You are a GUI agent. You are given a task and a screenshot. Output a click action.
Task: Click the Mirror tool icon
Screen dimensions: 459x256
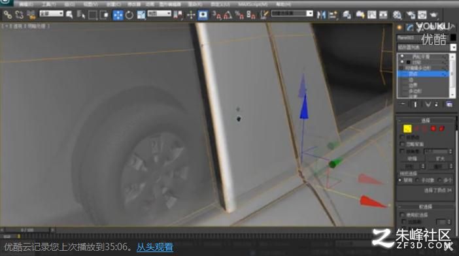[x=321, y=14]
